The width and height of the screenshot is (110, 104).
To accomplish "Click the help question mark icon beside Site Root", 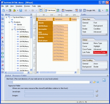I will pos(98,82).
